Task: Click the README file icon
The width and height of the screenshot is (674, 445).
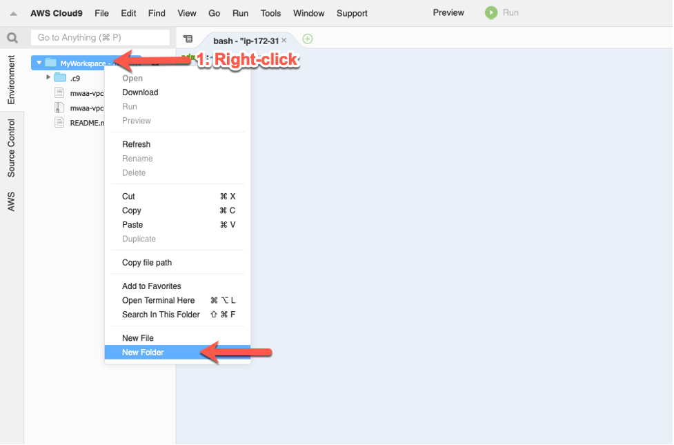Action: click(x=60, y=123)
